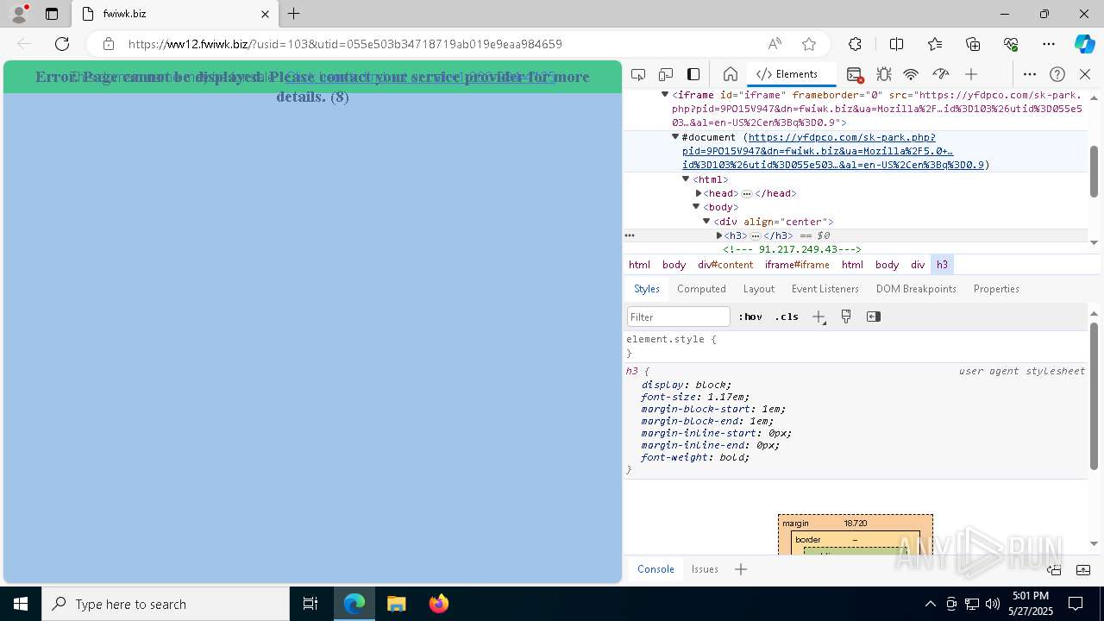The width and height of the screenshot is (1104, 621).
Task: Select iframe#iframe in the breadcrumb
Action: tap(797, 265)
